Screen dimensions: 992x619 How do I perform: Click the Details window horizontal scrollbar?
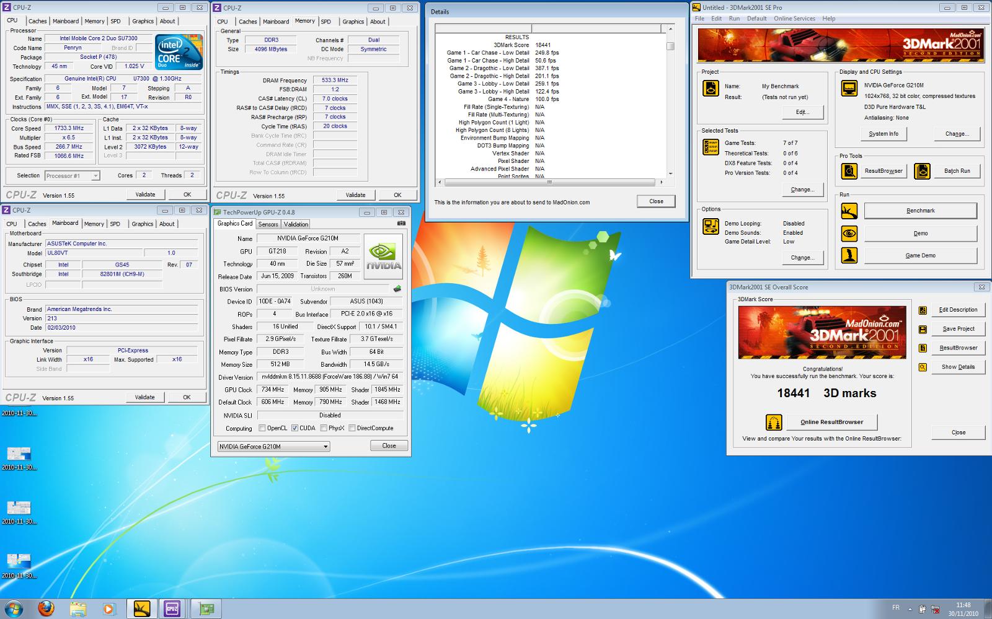tap(549, 182)
